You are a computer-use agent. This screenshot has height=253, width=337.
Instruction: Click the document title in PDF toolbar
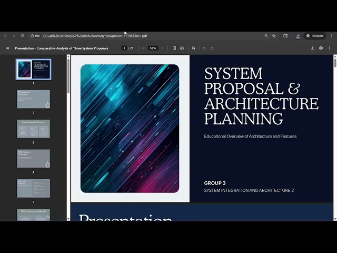pos(62,48)
